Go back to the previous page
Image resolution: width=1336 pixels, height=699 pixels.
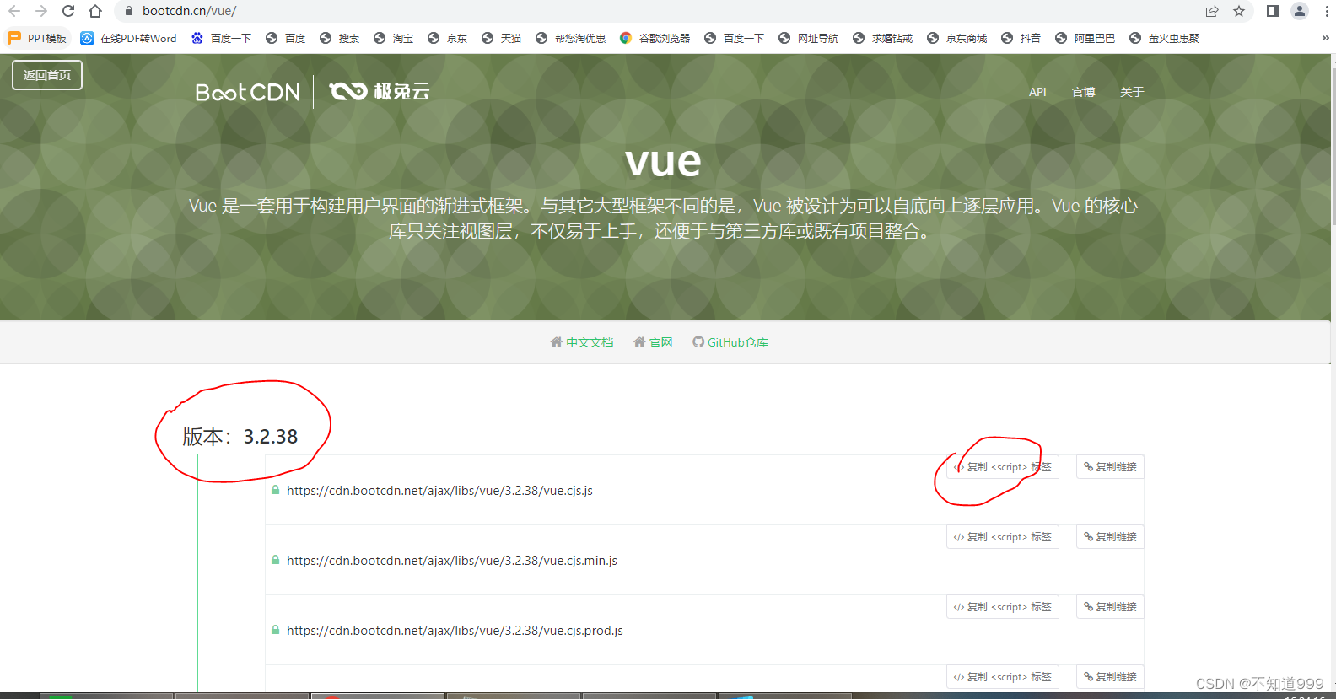click(x=14, y=11)
